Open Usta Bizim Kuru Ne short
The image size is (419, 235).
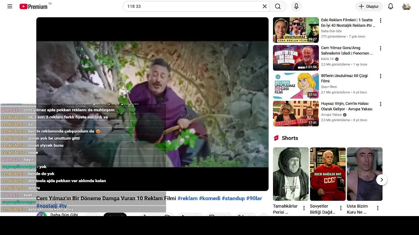tap(365, 174)
